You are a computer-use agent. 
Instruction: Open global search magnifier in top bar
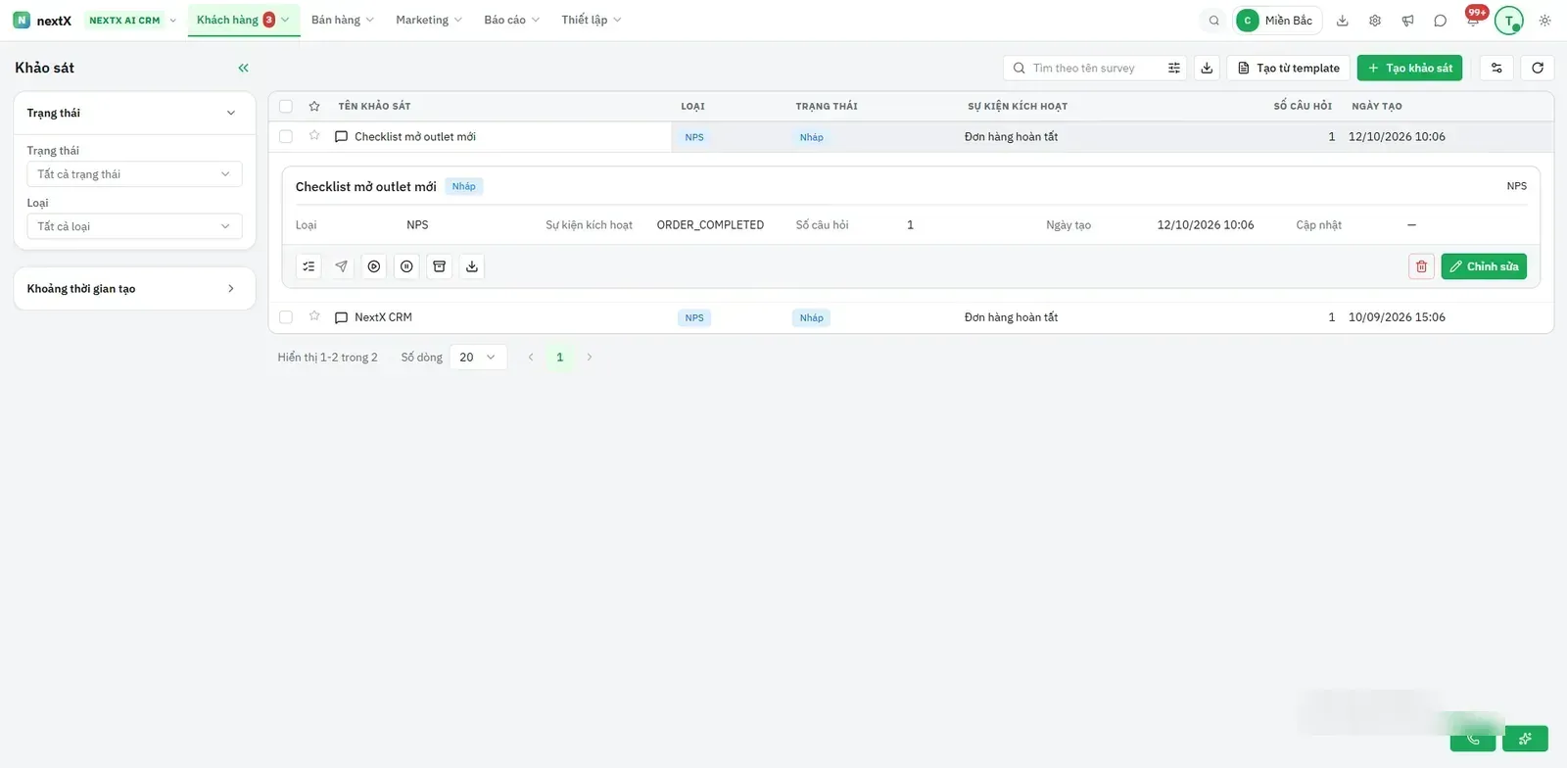click(1214, 21)
